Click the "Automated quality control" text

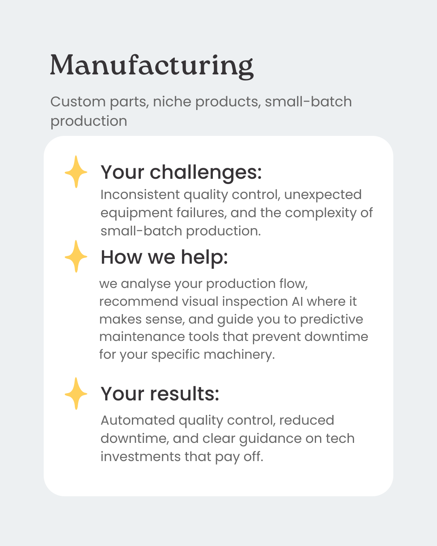coord(188,421)
